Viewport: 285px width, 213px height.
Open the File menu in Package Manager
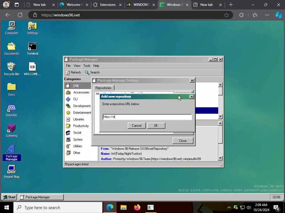(68, 66)
